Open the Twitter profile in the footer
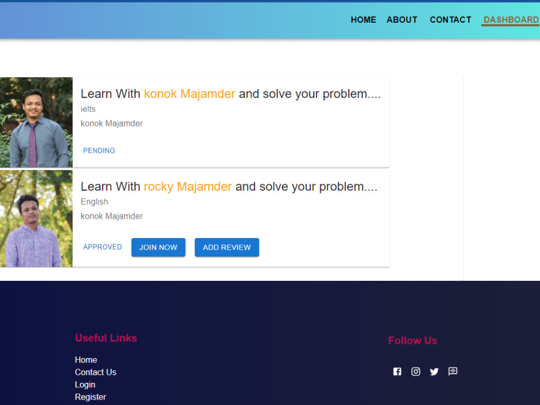Viewport: 540px width, 405px height. (434, 372)
